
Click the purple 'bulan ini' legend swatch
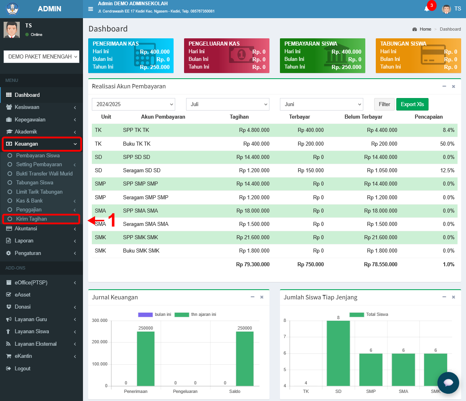[145, 315]
